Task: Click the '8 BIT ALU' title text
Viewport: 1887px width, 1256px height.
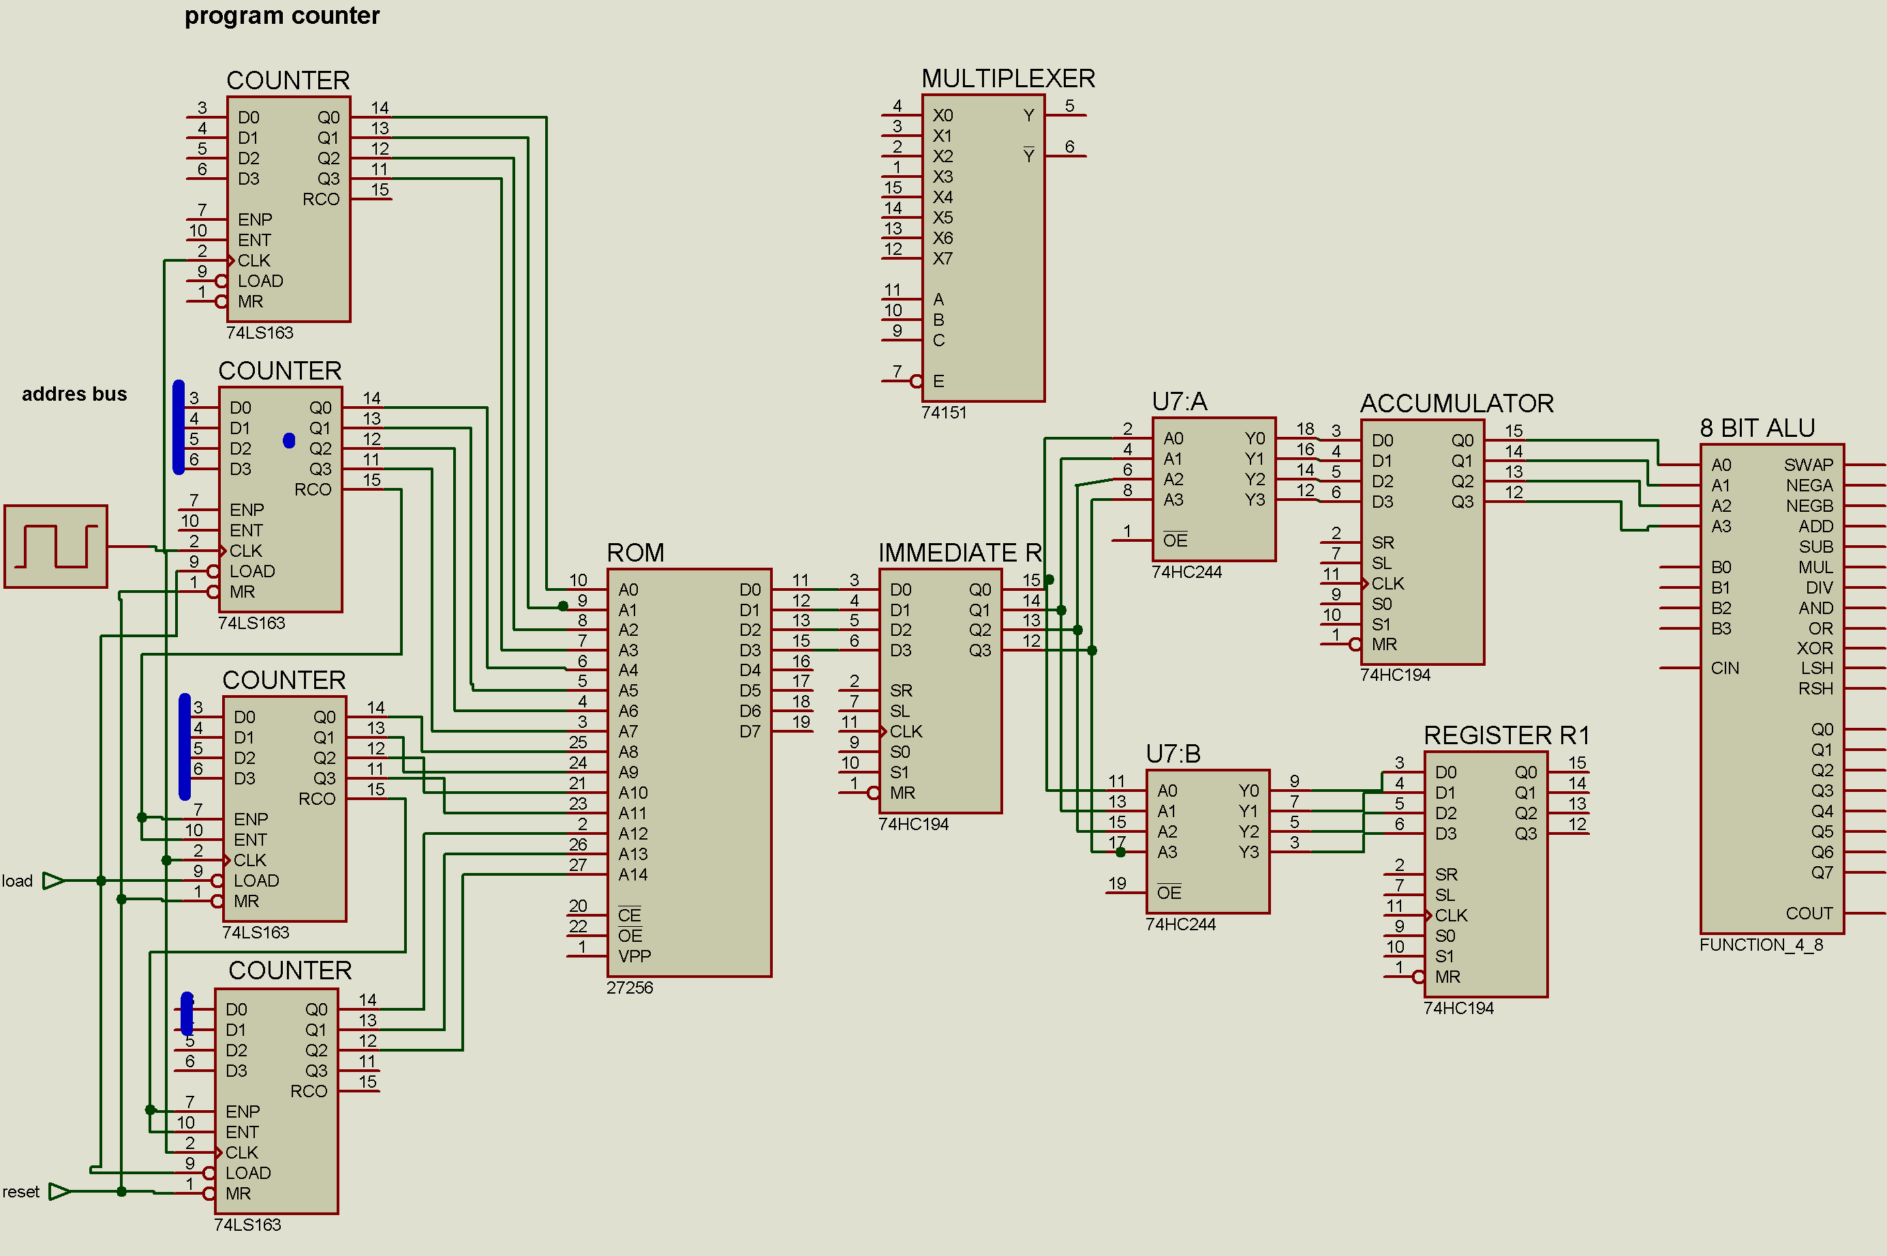Action: click(1758, 428)
